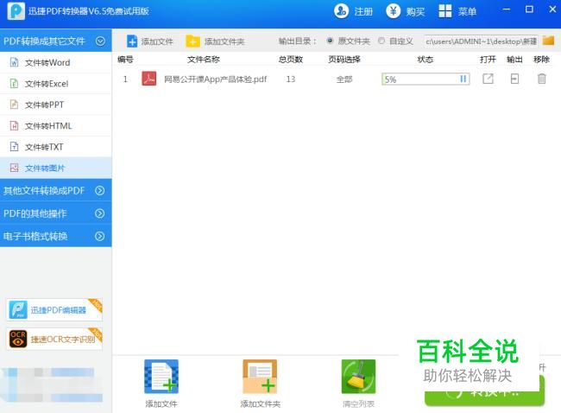Click the blue 添加文件 toolbar icon
This screenshot has height=413, width=561.
[x=132, y=41]
